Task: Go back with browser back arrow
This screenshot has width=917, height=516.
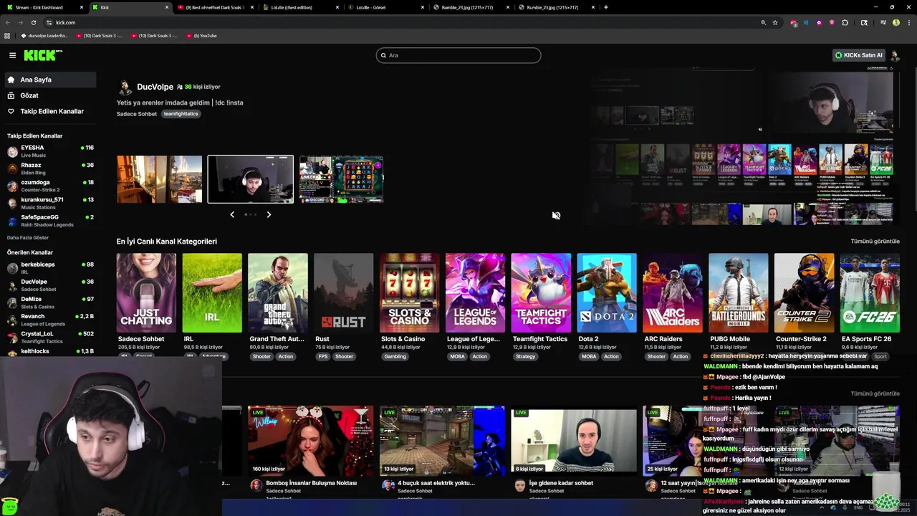Action: pos(8,22)
